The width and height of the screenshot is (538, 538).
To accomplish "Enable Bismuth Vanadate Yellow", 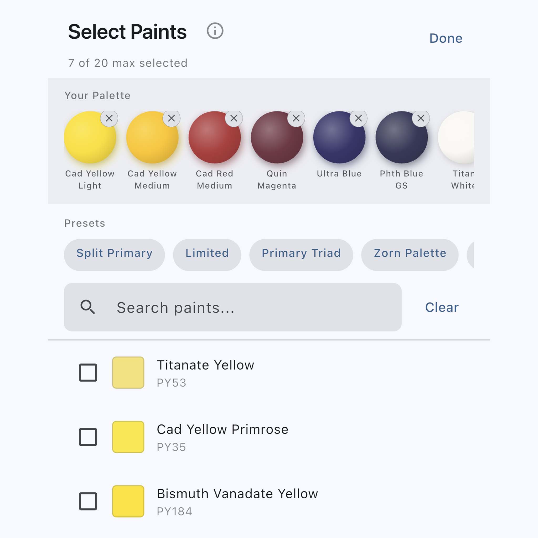I will (88, 502).
